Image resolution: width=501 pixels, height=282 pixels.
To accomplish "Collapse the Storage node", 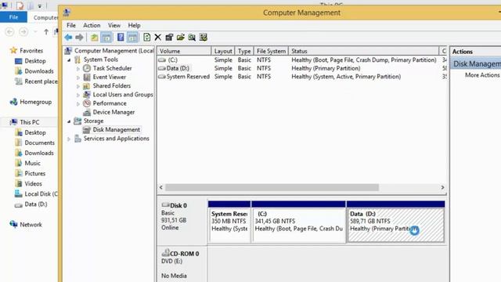I will 69,121.
